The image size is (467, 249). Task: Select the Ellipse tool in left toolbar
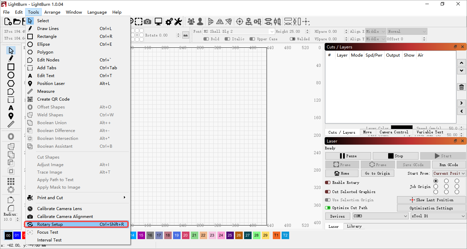pos(11,75)
